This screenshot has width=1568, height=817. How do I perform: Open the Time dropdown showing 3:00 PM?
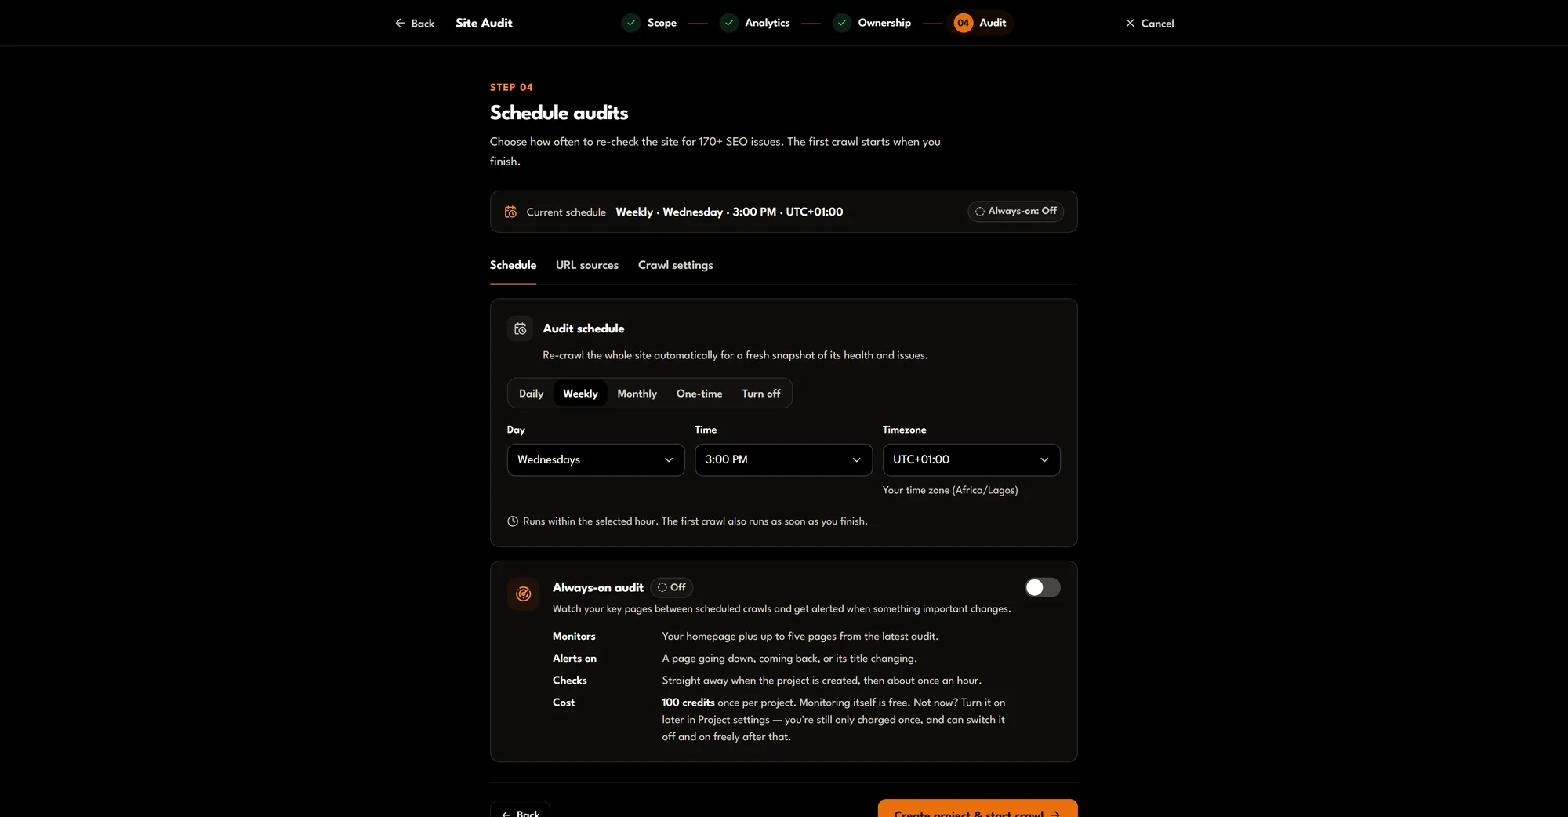click(783, 459)
